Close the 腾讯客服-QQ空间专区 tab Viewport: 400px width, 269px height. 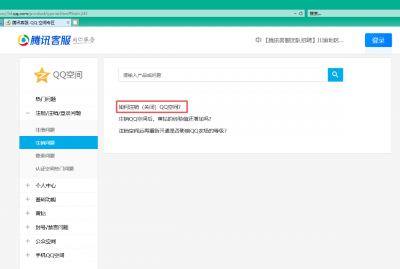(68, 22)
